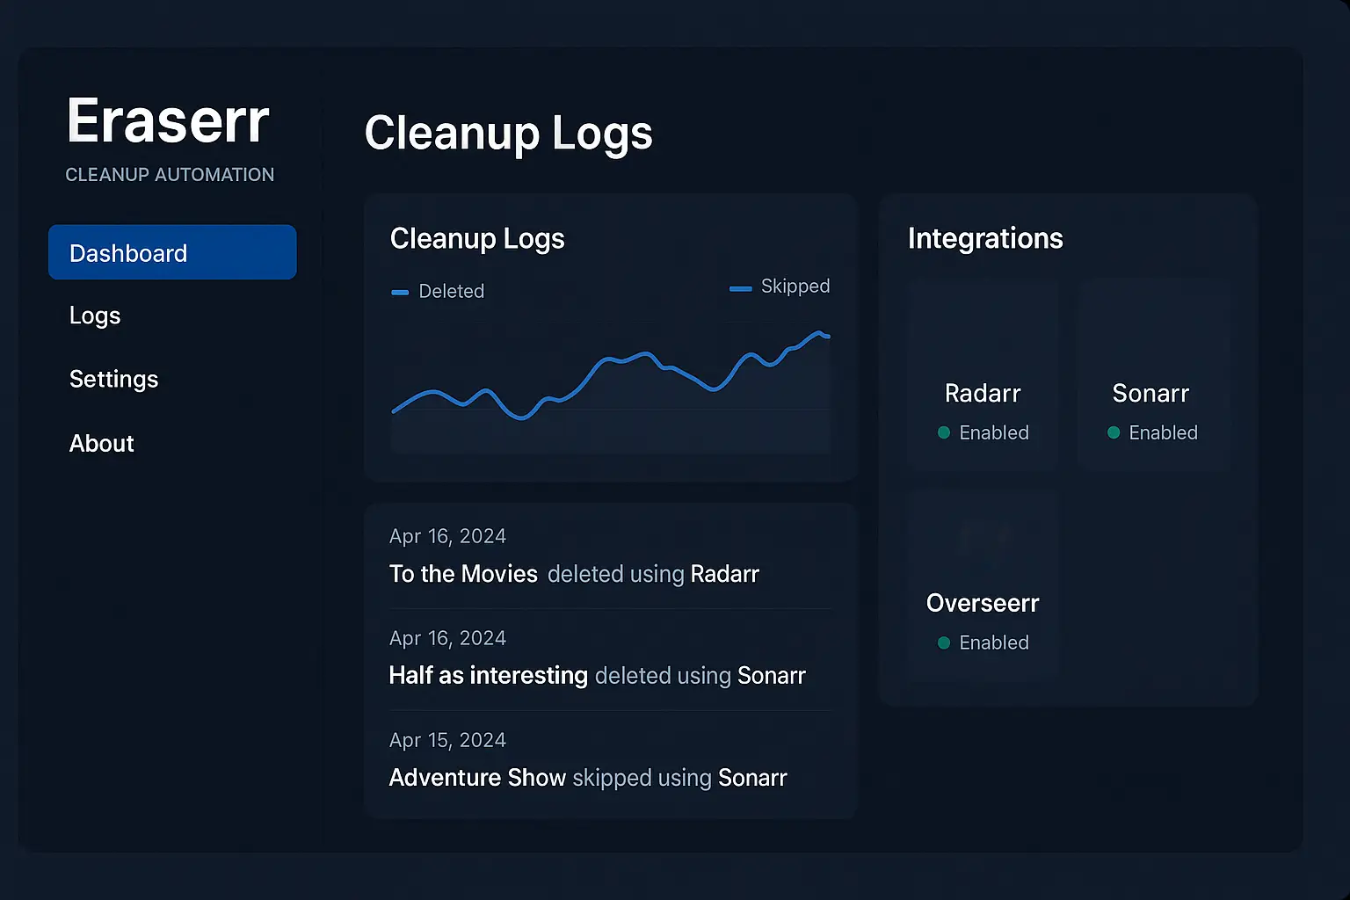Toggle the Skipped series legend label
Viewport: 1350px width, 900px height.
click(795, 287)
